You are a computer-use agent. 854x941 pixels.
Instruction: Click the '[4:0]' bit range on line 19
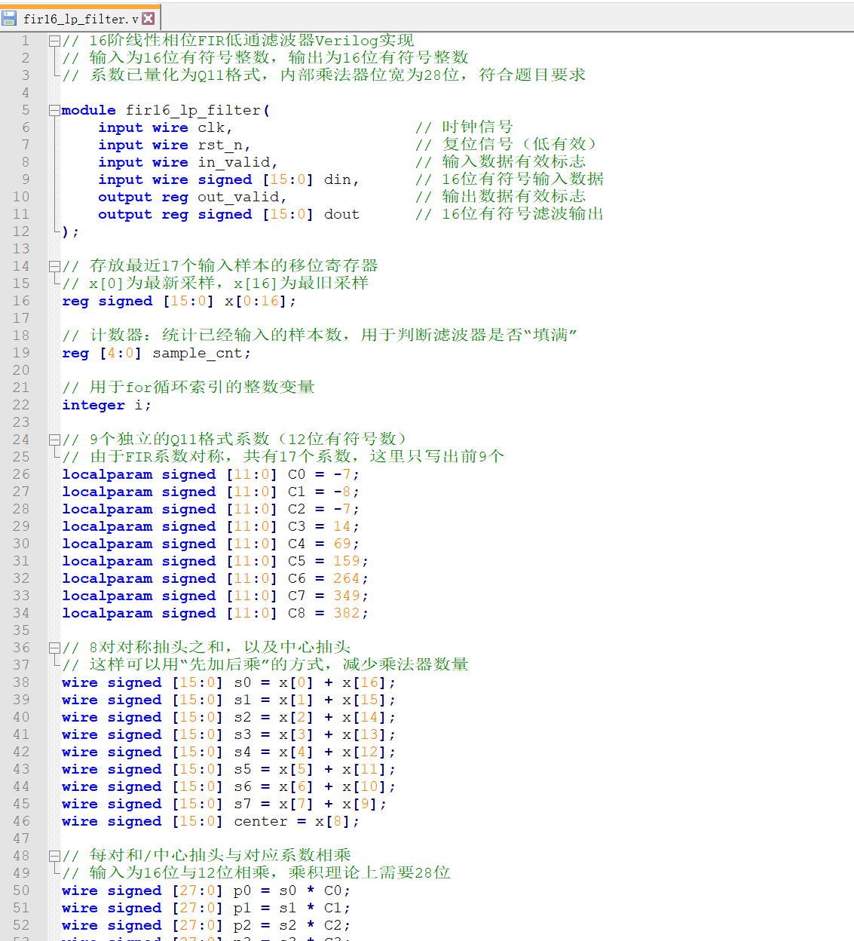click(x=121, y=353)
